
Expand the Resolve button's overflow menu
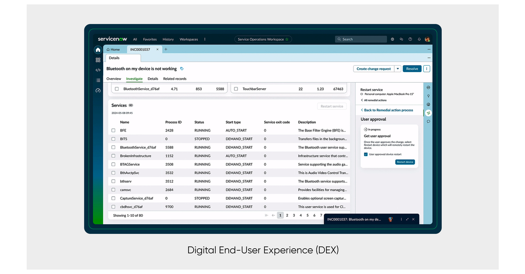click(x=427, y=69)
